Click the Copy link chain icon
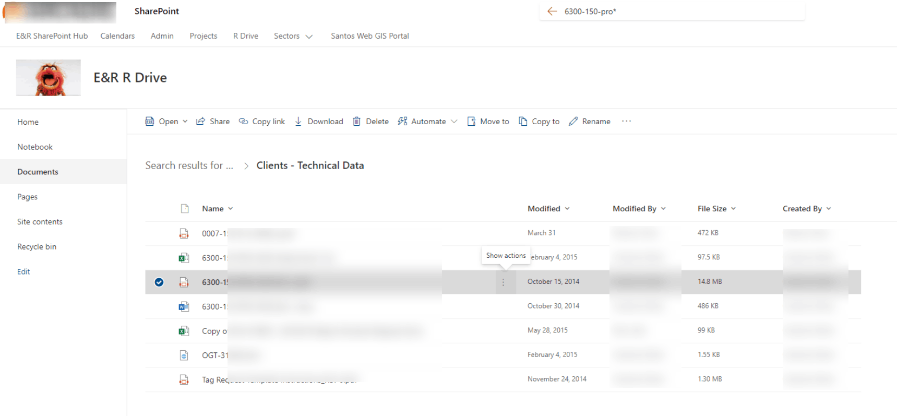 click(243, 122)
